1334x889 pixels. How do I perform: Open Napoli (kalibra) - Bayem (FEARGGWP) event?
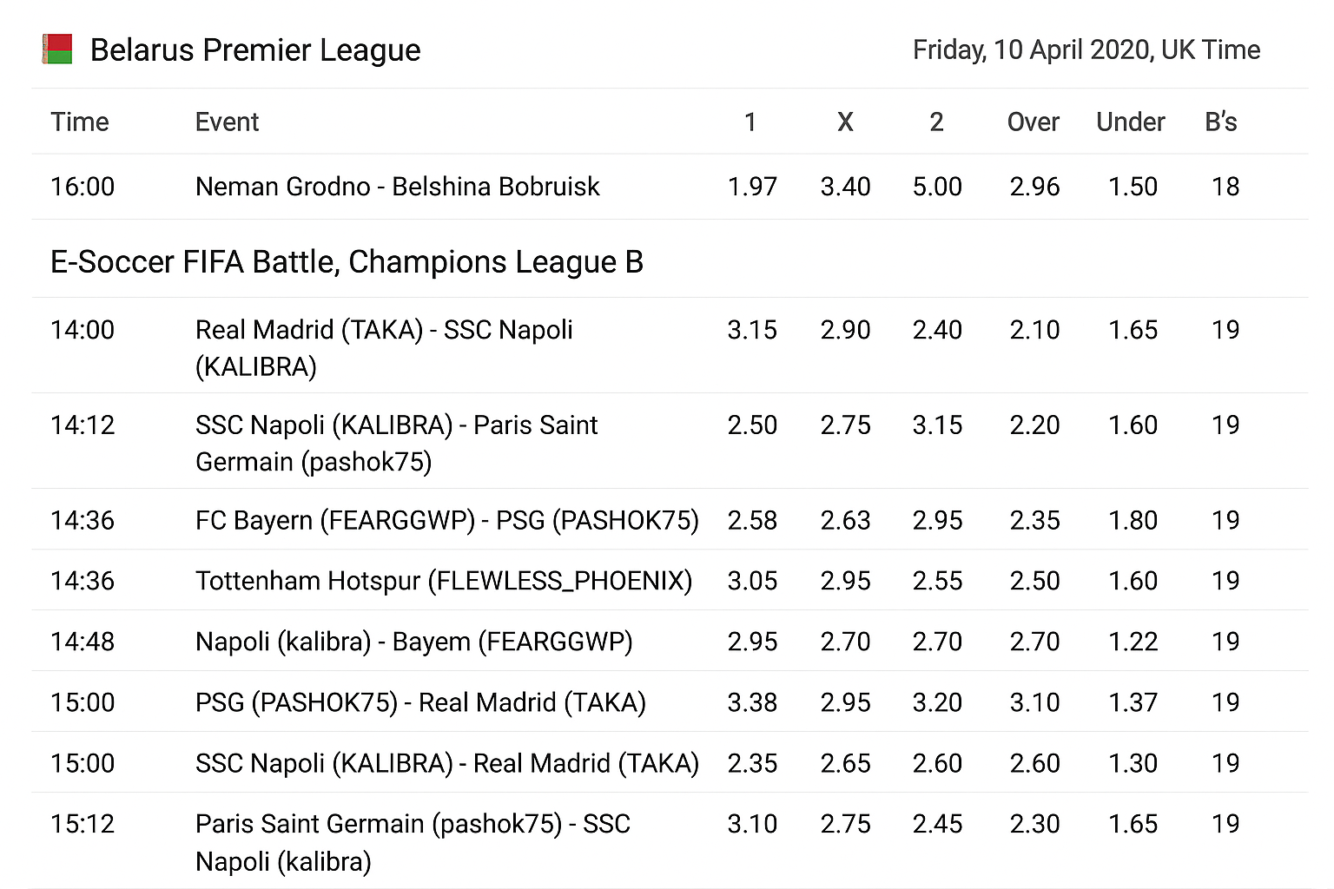tap(413, 642)
